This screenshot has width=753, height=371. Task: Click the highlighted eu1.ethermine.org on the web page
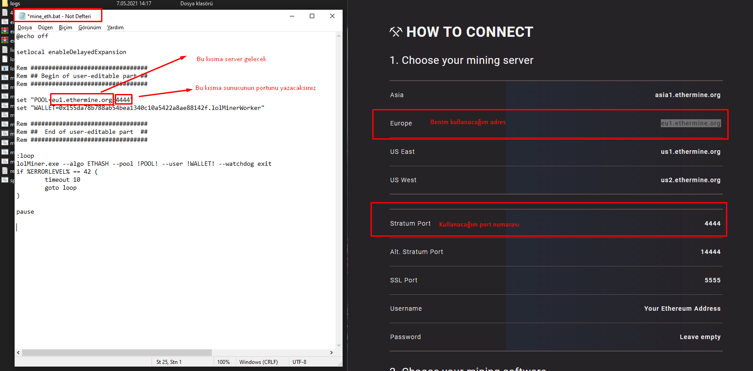point(691,123)
